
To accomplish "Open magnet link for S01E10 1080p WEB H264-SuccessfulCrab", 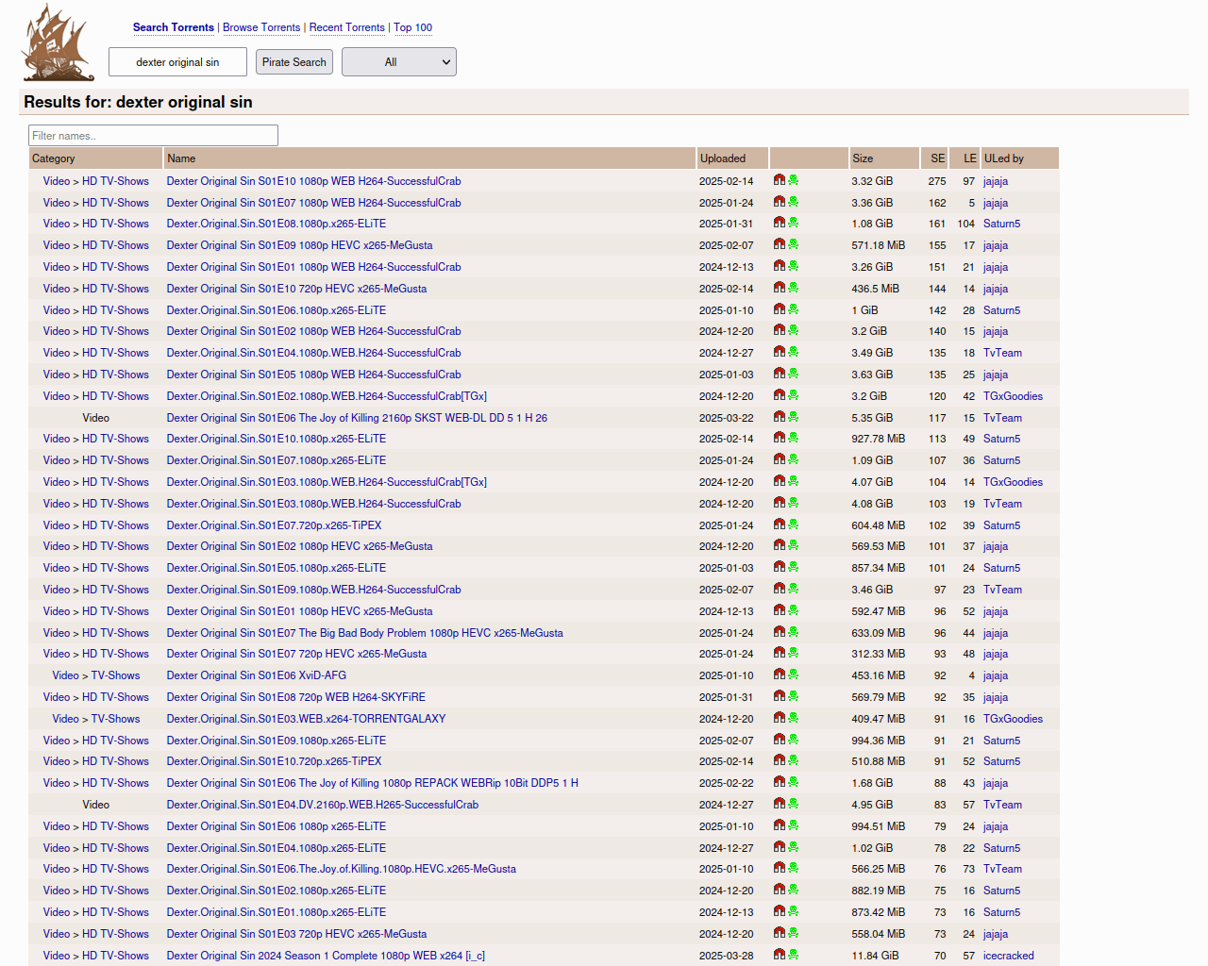I will coord(779,180).
